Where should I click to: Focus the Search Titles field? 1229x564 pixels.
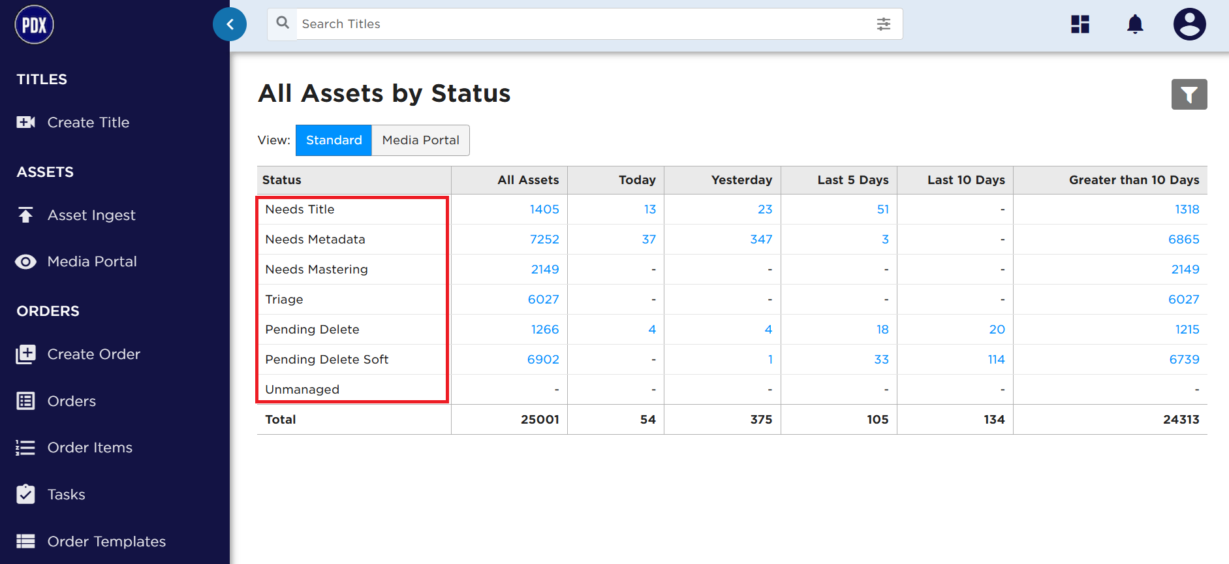pyautogui.click(x=585, y=24)
